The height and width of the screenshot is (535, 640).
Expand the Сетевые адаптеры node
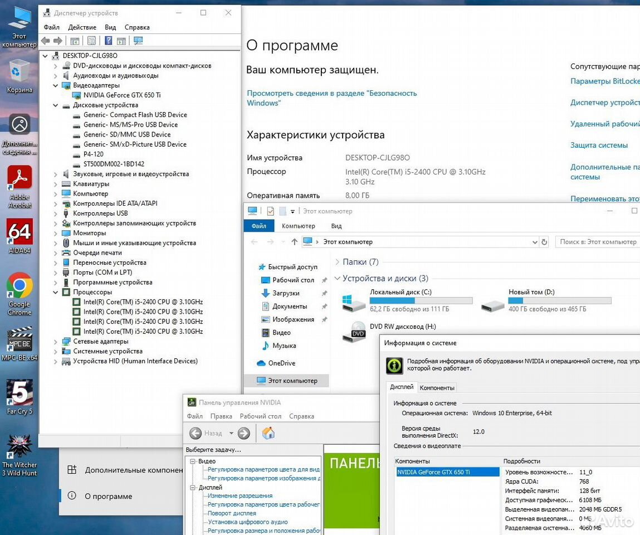coord(56,342)
